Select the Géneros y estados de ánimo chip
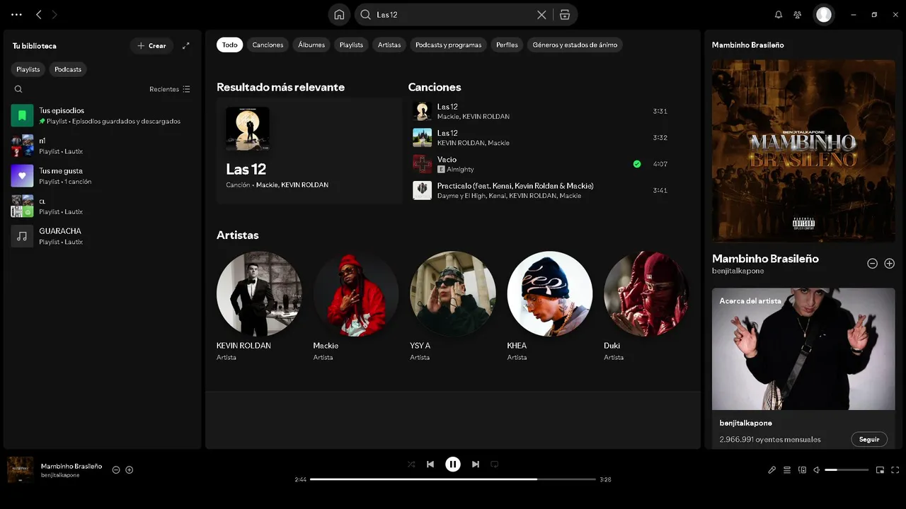The image size is (906, 509). [x=575, y=45]
